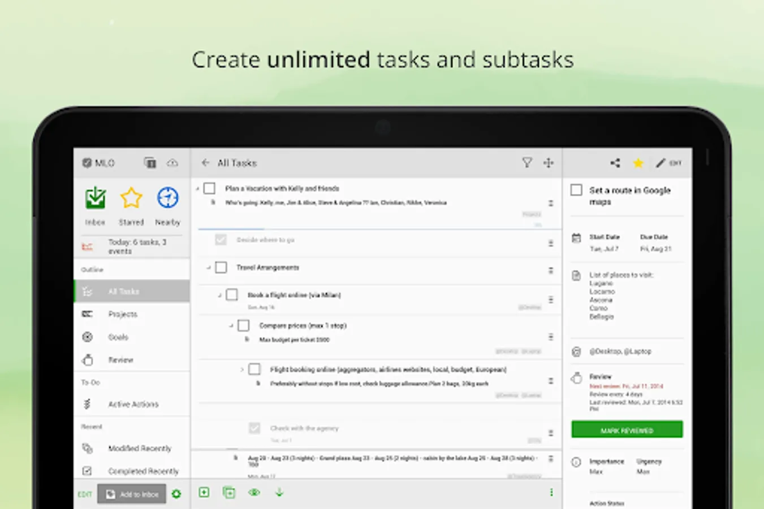Screen dimensions: 764x509
Task: Select All Tasks in the Outline list
Action: coord(132,291)
